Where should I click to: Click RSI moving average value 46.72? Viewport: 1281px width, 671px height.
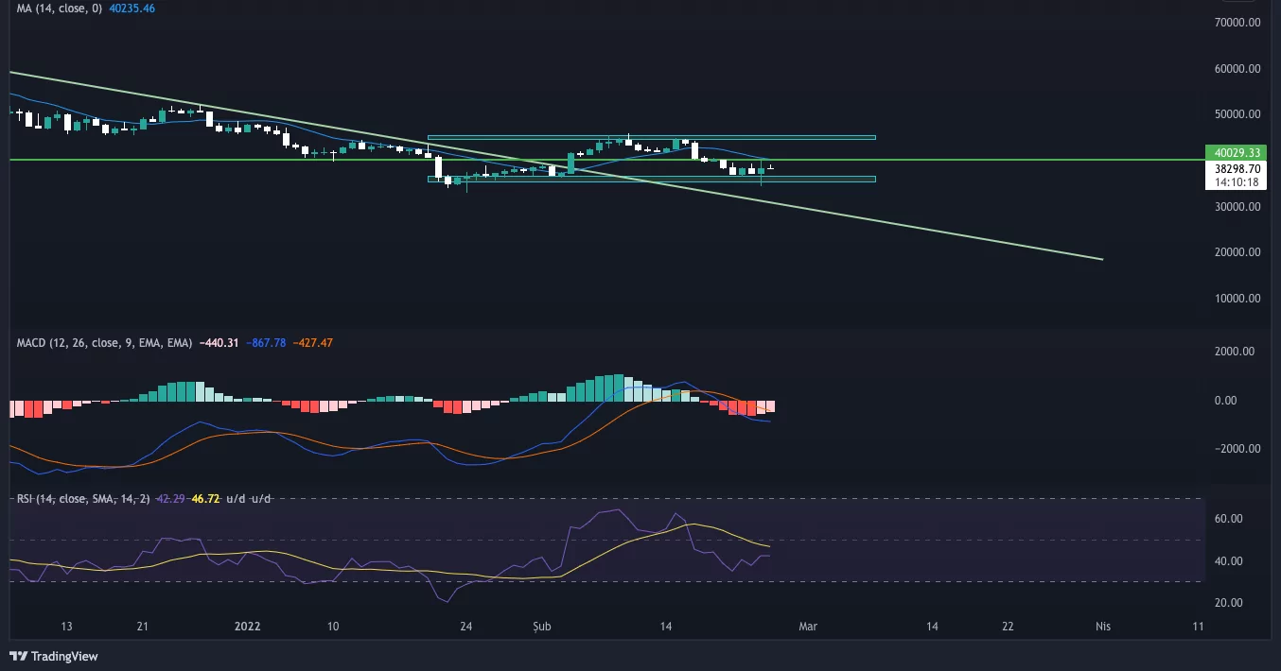[205, 498]
